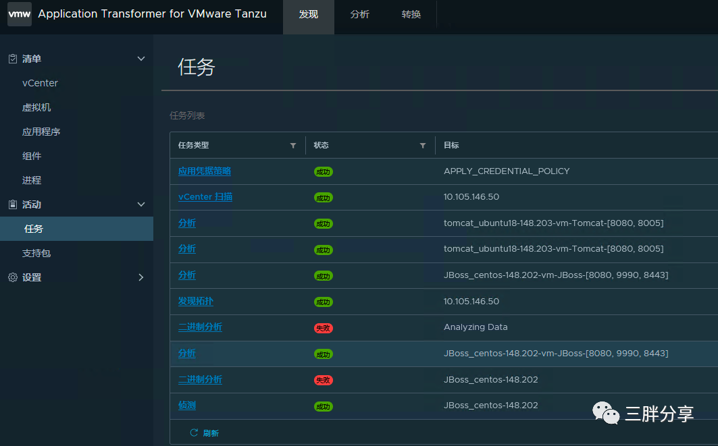This screenshot has height=446, width=718.
Task: Select 任务 in the sidebar
Action: (76, 229)
